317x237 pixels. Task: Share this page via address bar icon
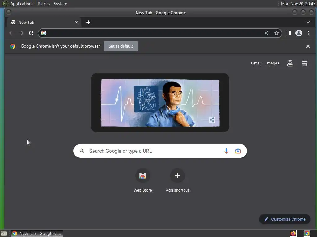pyautogui.click(x=267, y=33)
